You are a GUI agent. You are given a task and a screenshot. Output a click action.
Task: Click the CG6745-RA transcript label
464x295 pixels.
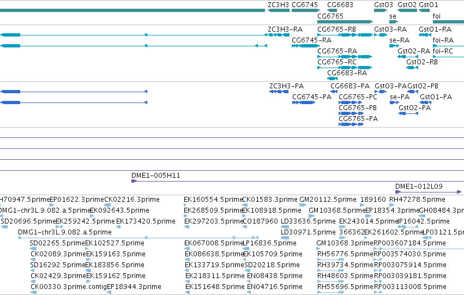(x=311, y=40)
